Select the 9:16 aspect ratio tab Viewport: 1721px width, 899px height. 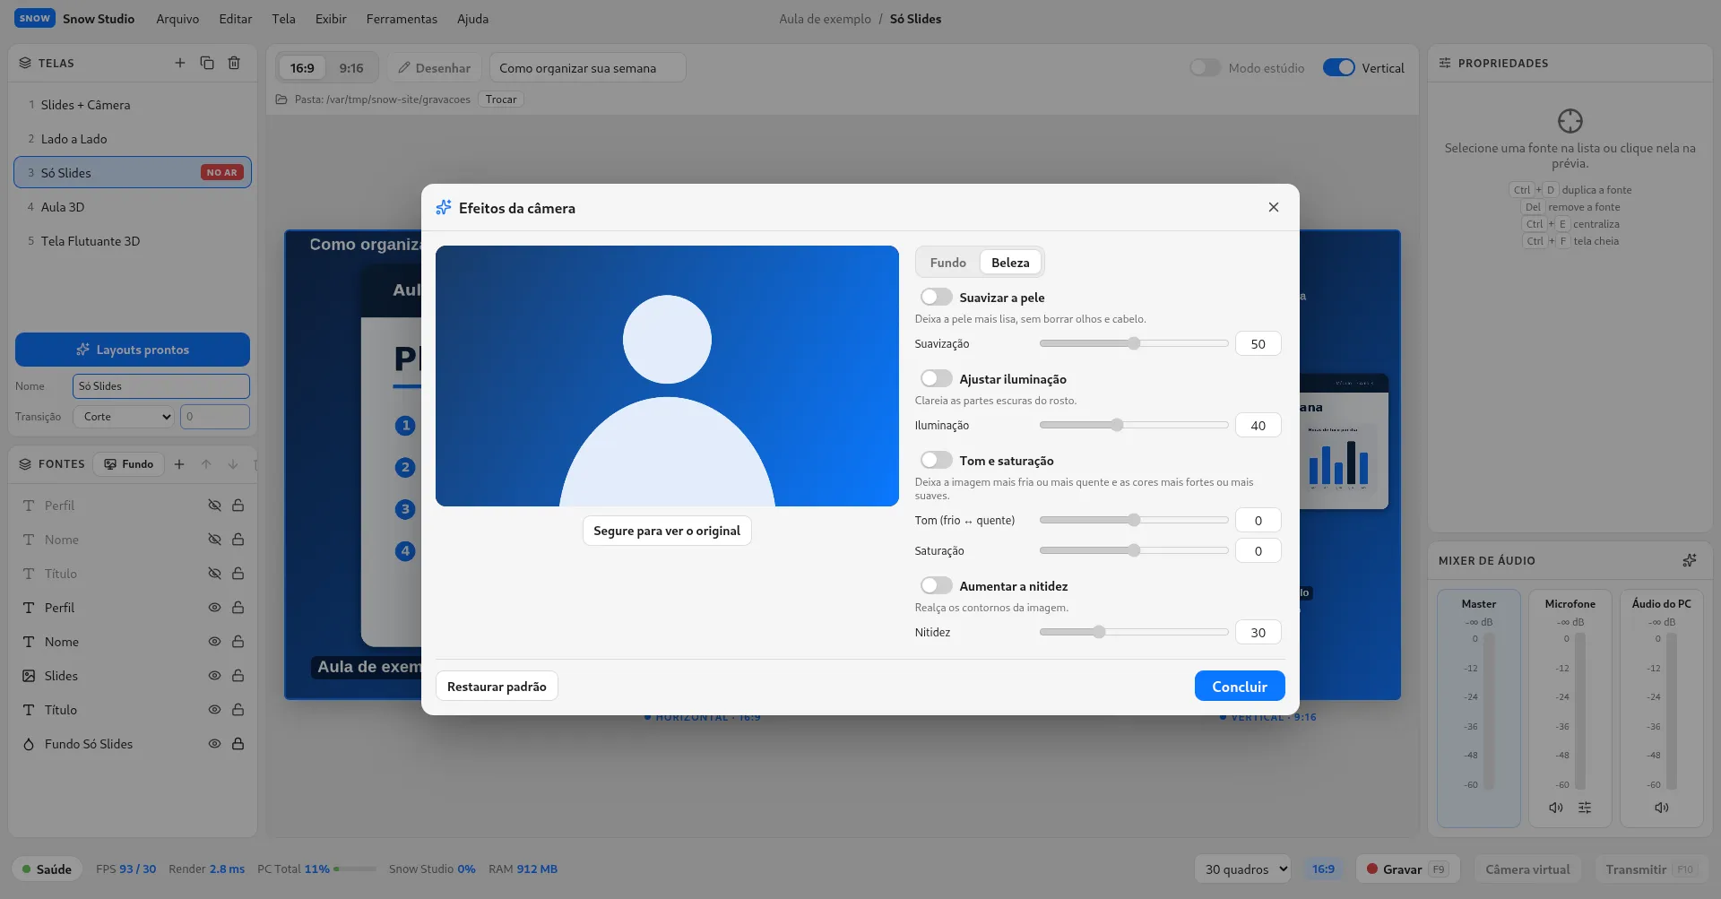351,68
